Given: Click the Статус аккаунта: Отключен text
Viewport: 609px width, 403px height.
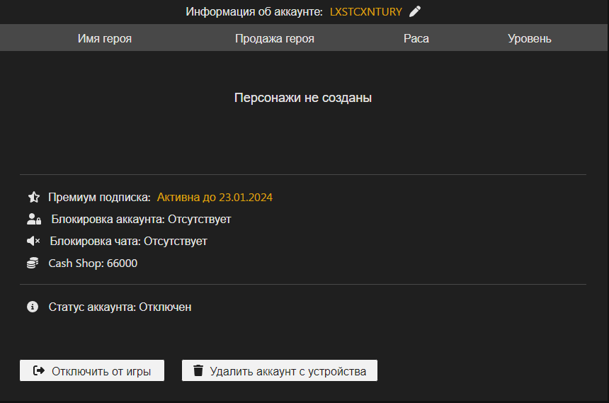Looking at the screenshot, I should pos(120,307).
